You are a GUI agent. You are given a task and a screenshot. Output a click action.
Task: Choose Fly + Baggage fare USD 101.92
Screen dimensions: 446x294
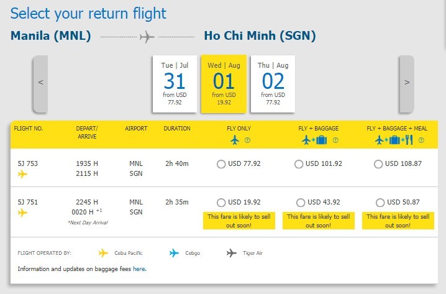[299, 164]
